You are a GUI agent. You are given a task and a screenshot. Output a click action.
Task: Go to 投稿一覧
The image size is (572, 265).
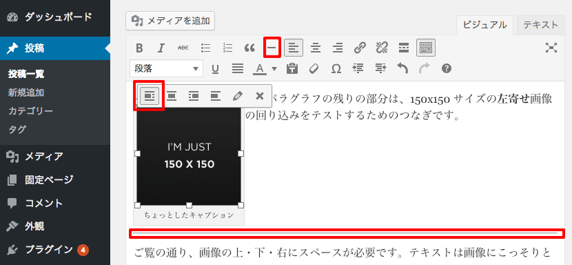tap(26, 75)
